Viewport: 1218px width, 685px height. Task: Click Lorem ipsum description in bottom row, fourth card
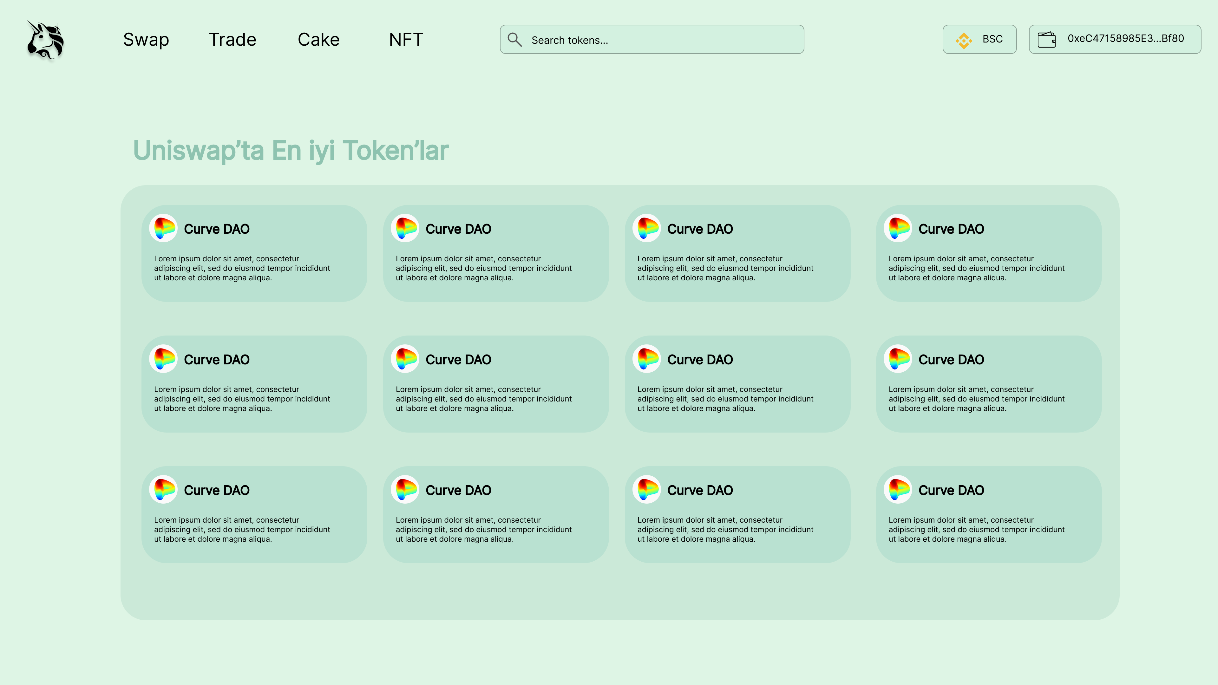977,530
